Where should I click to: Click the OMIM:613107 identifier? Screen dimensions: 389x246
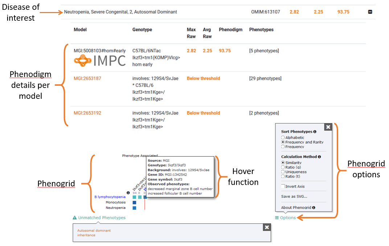266,12
